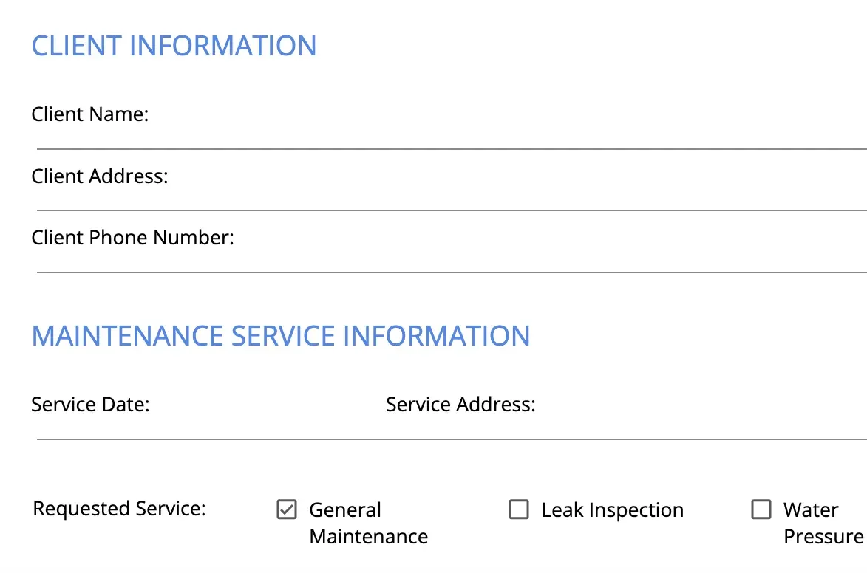
Task: Click the General Maintenance option text
Action: coord(367,523)
